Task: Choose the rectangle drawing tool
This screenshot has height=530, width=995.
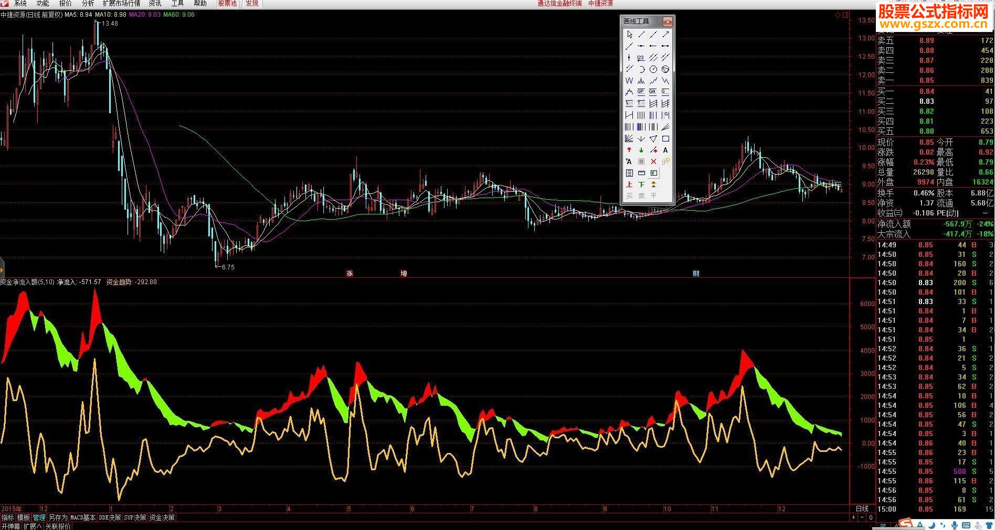Action: (665, 138)
